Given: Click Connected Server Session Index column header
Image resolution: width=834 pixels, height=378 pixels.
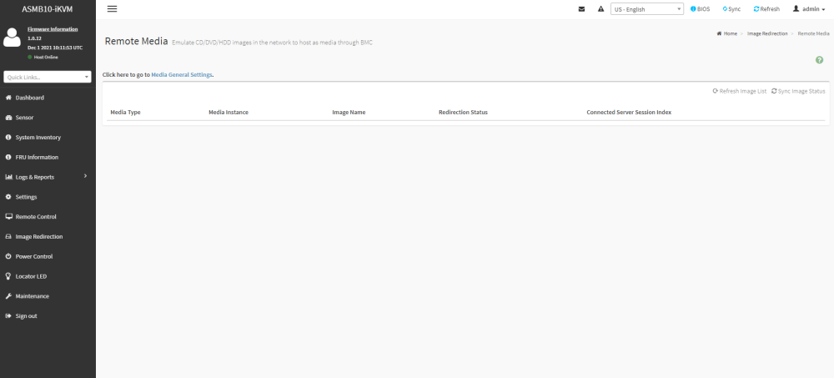Looking at the screenshot, I should click(629, 113).
